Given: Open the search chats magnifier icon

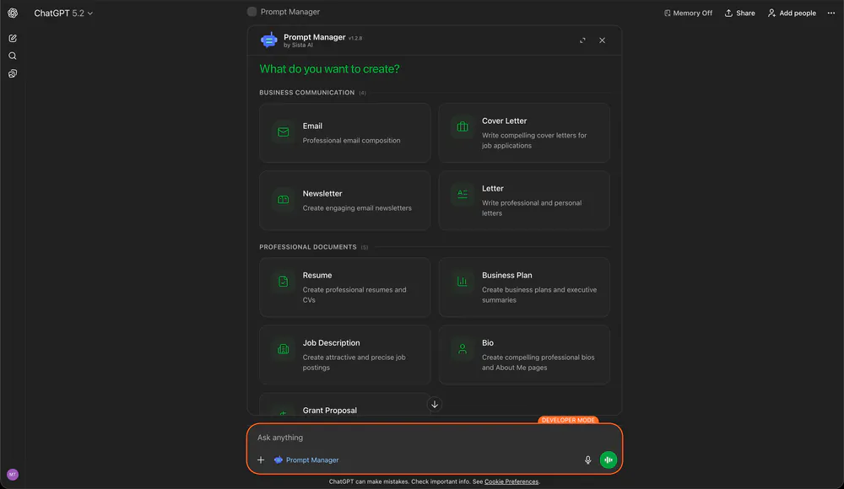Looking at the screenshot, I should pos(13,56).
